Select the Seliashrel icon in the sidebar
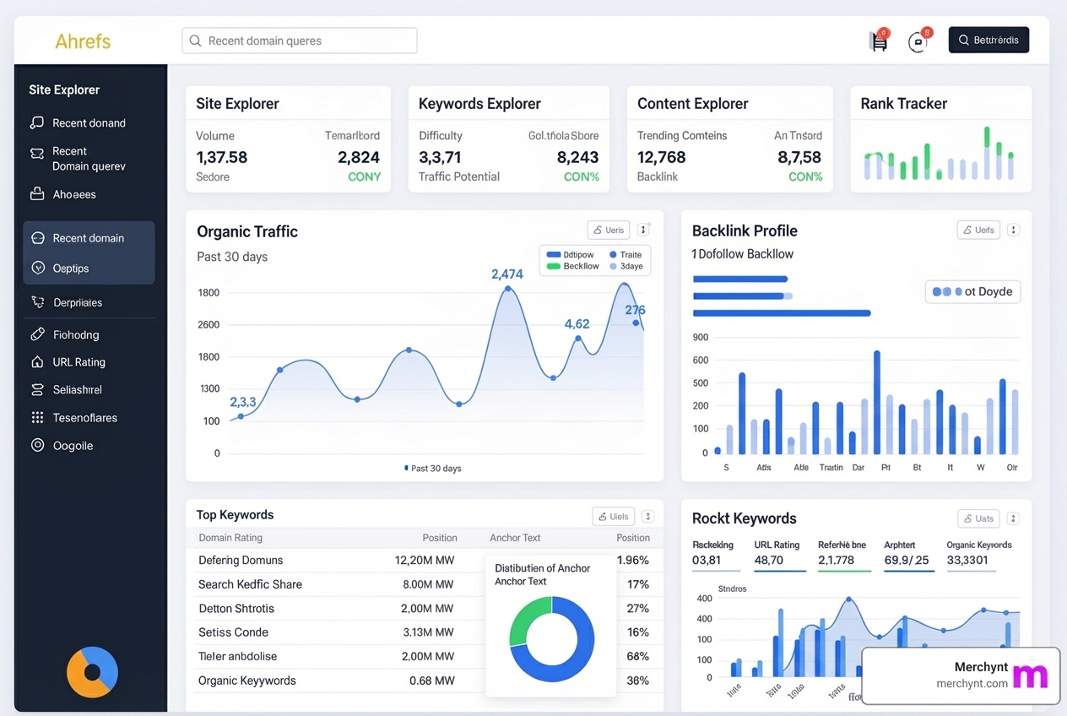This screenshot has height=716, width=1067. [36, 389]
